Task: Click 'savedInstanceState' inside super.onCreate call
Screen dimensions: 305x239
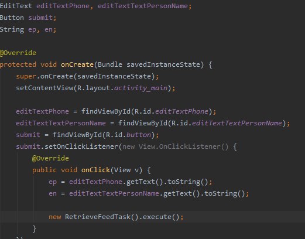Action: [x=114, y=76]
